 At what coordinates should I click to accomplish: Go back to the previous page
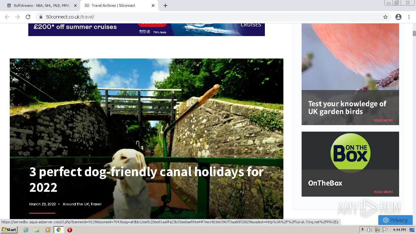click(x=7, y=17)
